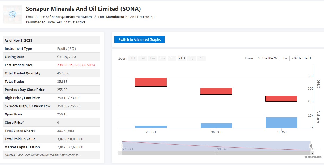The image size is (324, 165).
Task: Click the Sonapur company logo thumbnail
Action: point(13,14)
